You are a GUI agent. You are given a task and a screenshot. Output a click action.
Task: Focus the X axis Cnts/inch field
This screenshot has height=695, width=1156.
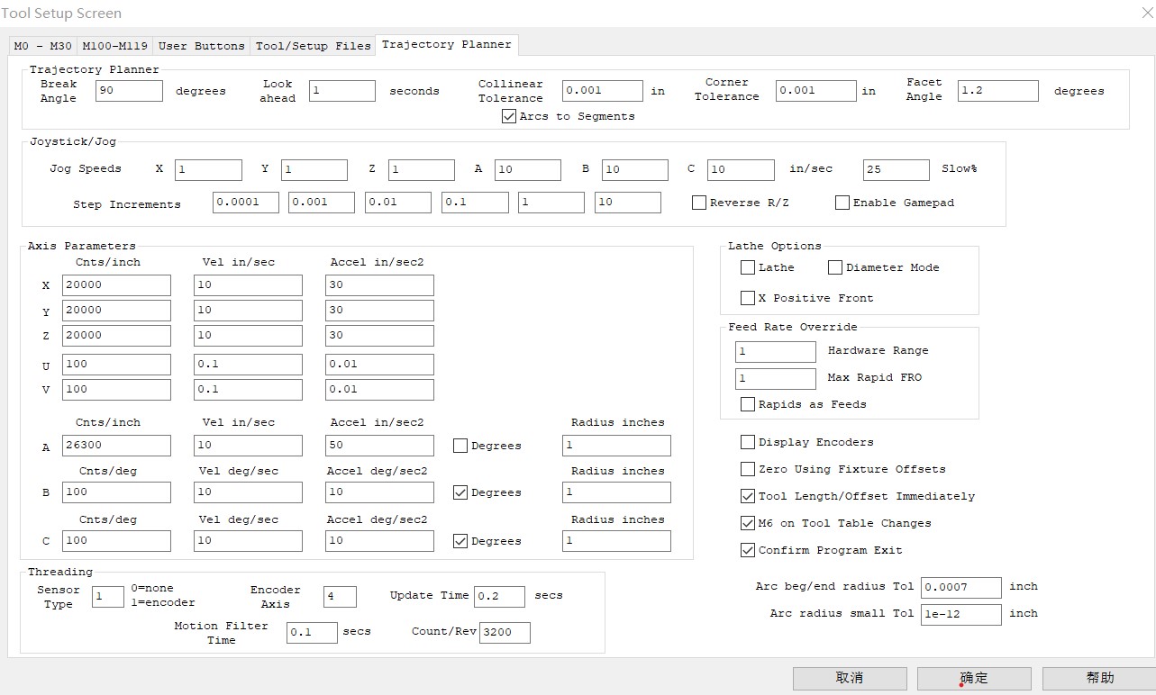tap(116, 285)
